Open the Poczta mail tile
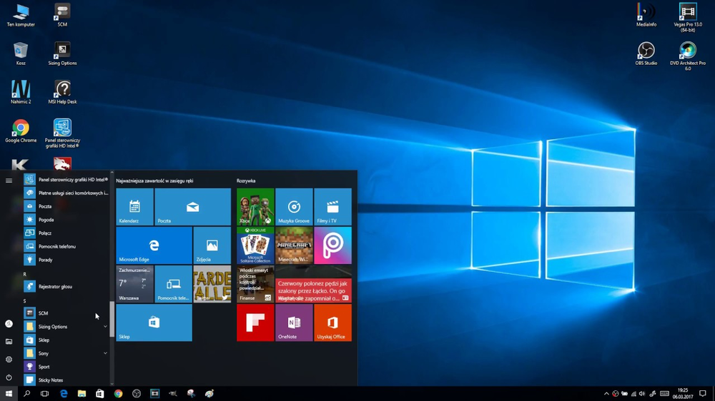The height and width of the screenshot is (401, 715). click(x=192, y=207)
